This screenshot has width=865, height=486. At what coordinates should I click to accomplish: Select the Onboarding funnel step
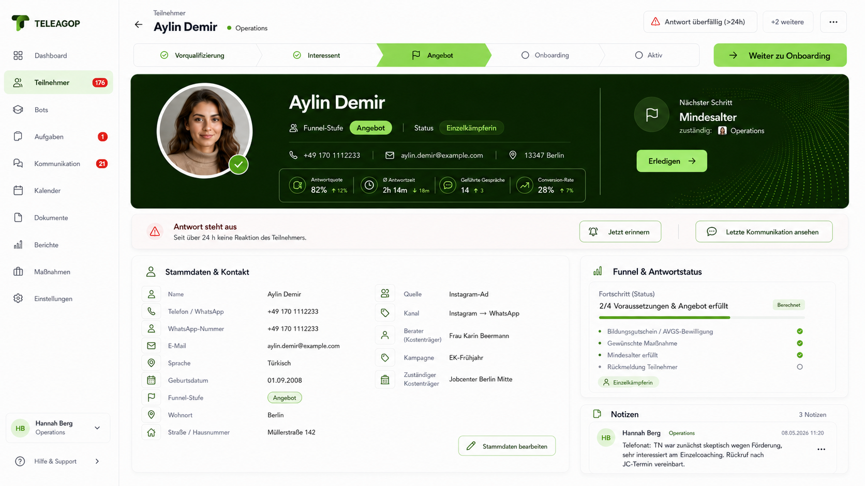[545, 55]
